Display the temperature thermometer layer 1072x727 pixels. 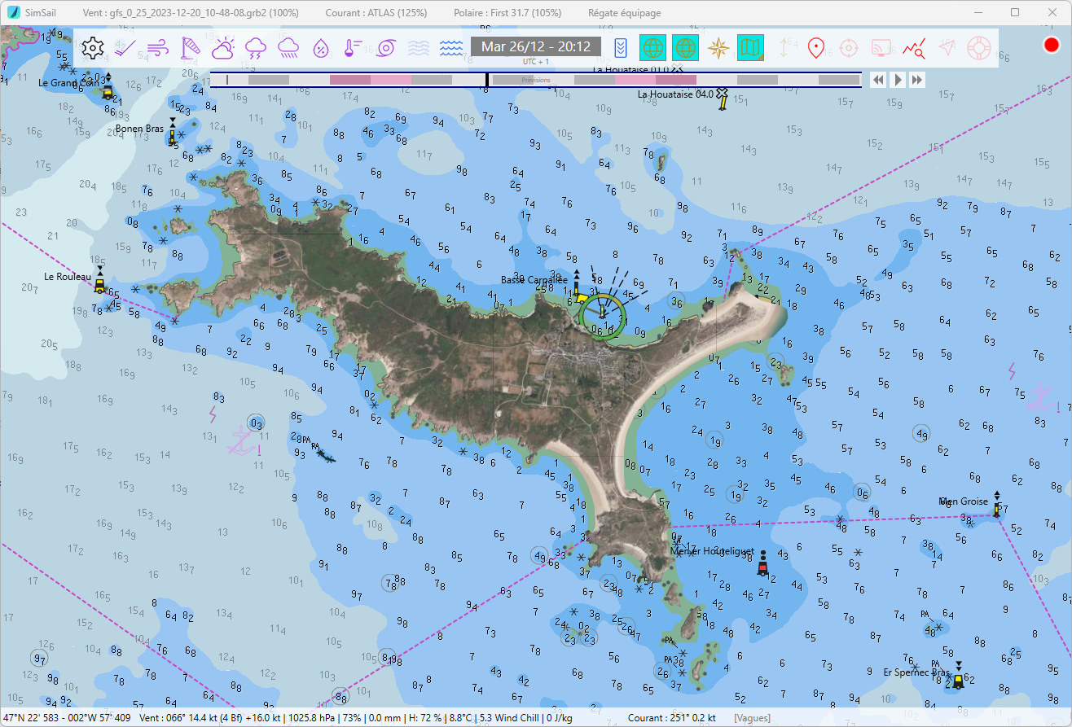tap(353, 48)
